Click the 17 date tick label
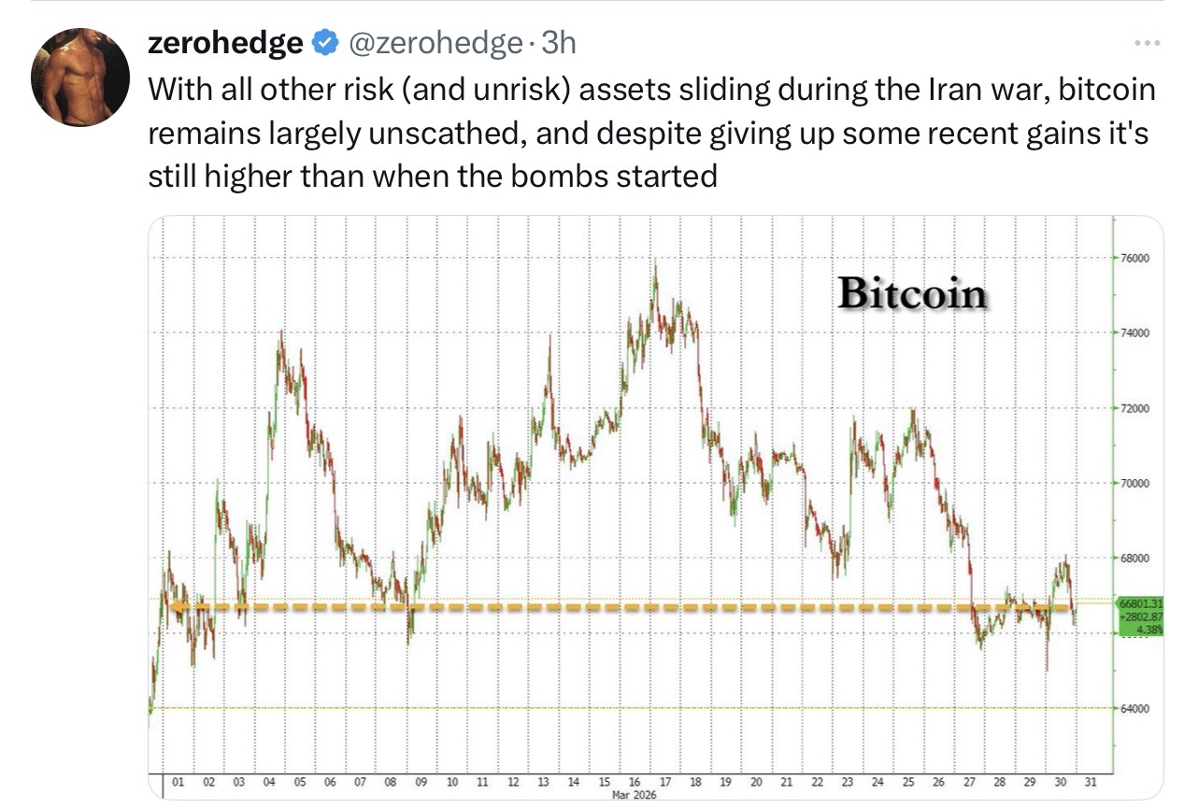The height and width of the screenshot is (808, 1184). coord(665,782)
